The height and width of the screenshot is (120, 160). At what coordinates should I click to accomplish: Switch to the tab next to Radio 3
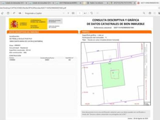pos(123,3)
